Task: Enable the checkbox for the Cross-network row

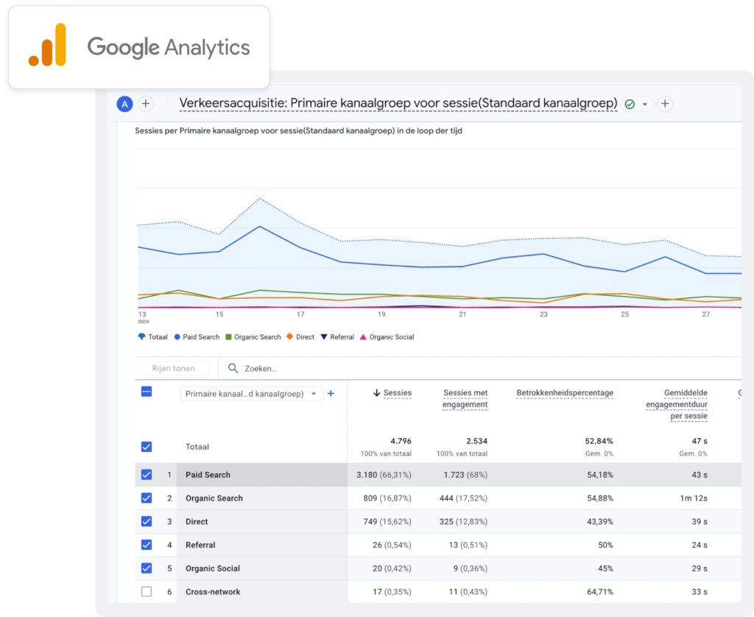Action: (x=147, y=591)
